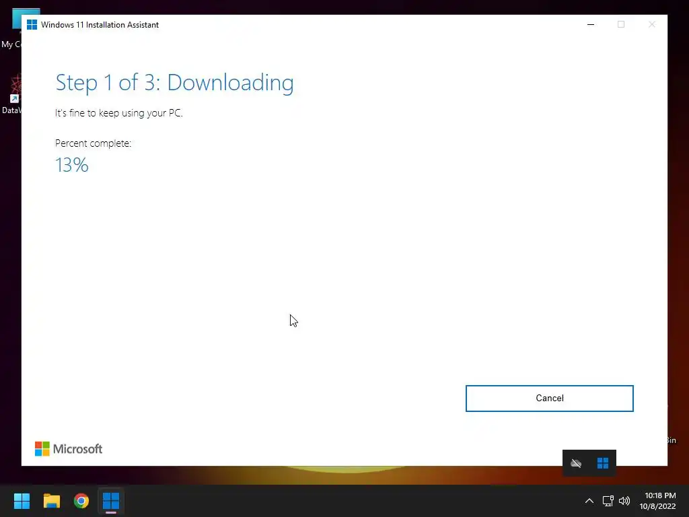Click the window title "Windows 11 Installation Assistant"
The height and width of the screenshot is (517, 689).
click(100, 25)
